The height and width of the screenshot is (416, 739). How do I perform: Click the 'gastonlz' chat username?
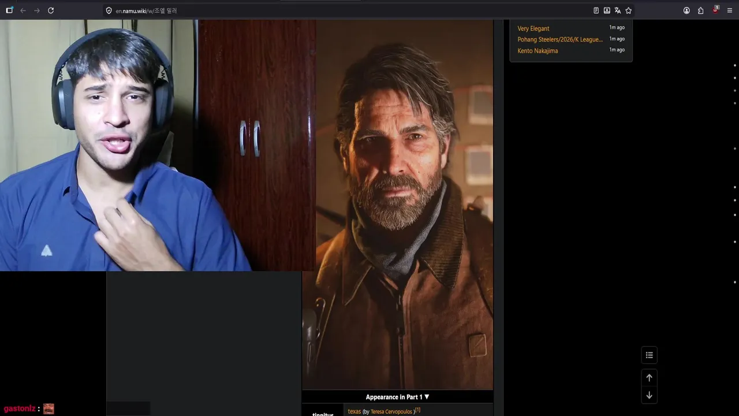pyautogui.click(x=20, y=408)
